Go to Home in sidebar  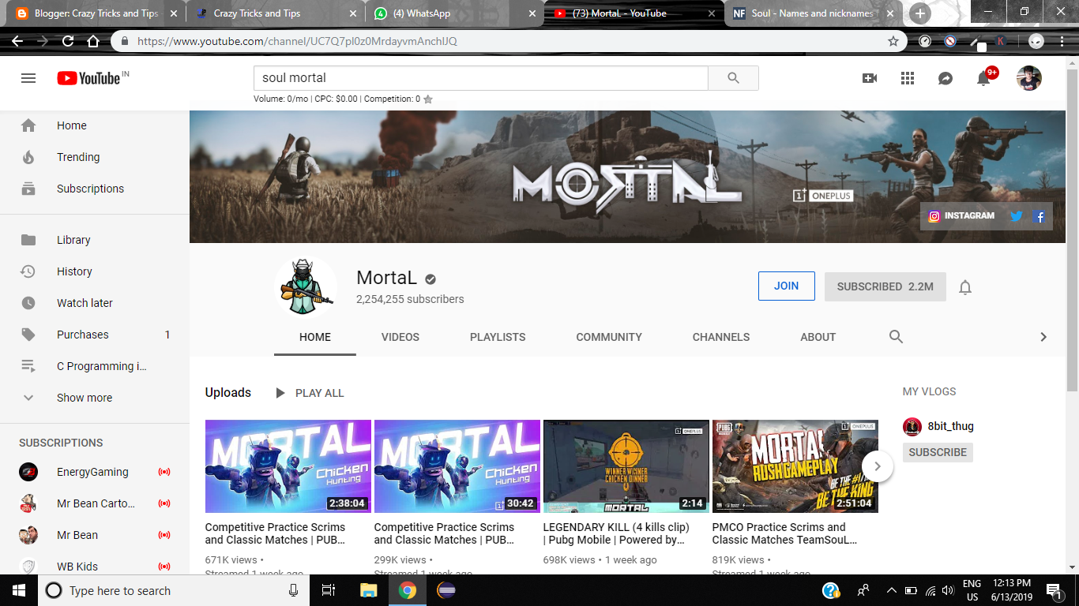pos(95,125)
